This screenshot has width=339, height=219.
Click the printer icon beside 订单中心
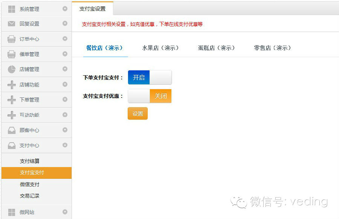[11, 39]
